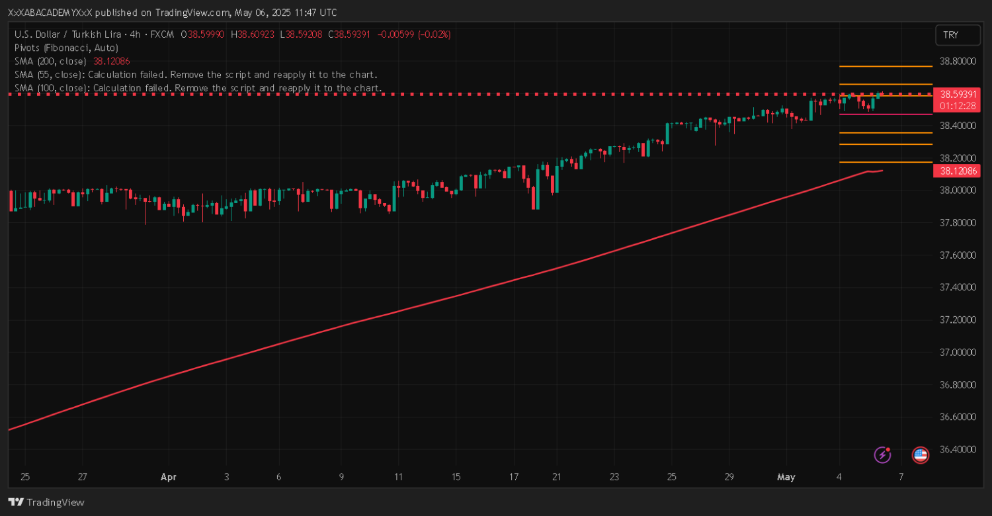Click the 38.20000 price axis label
This screenshot has width=992, height=516.
[x=957, y=158]
